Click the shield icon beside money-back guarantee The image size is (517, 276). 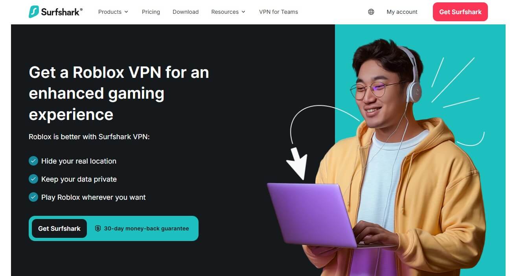pos(98,228)
